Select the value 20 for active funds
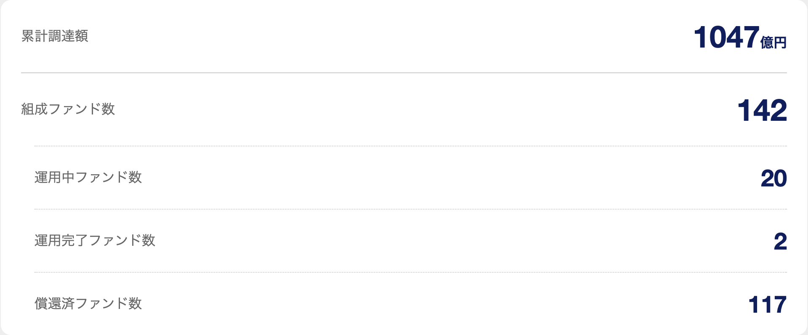This screenshot has width=808, height=335. (x=773, y=178)
